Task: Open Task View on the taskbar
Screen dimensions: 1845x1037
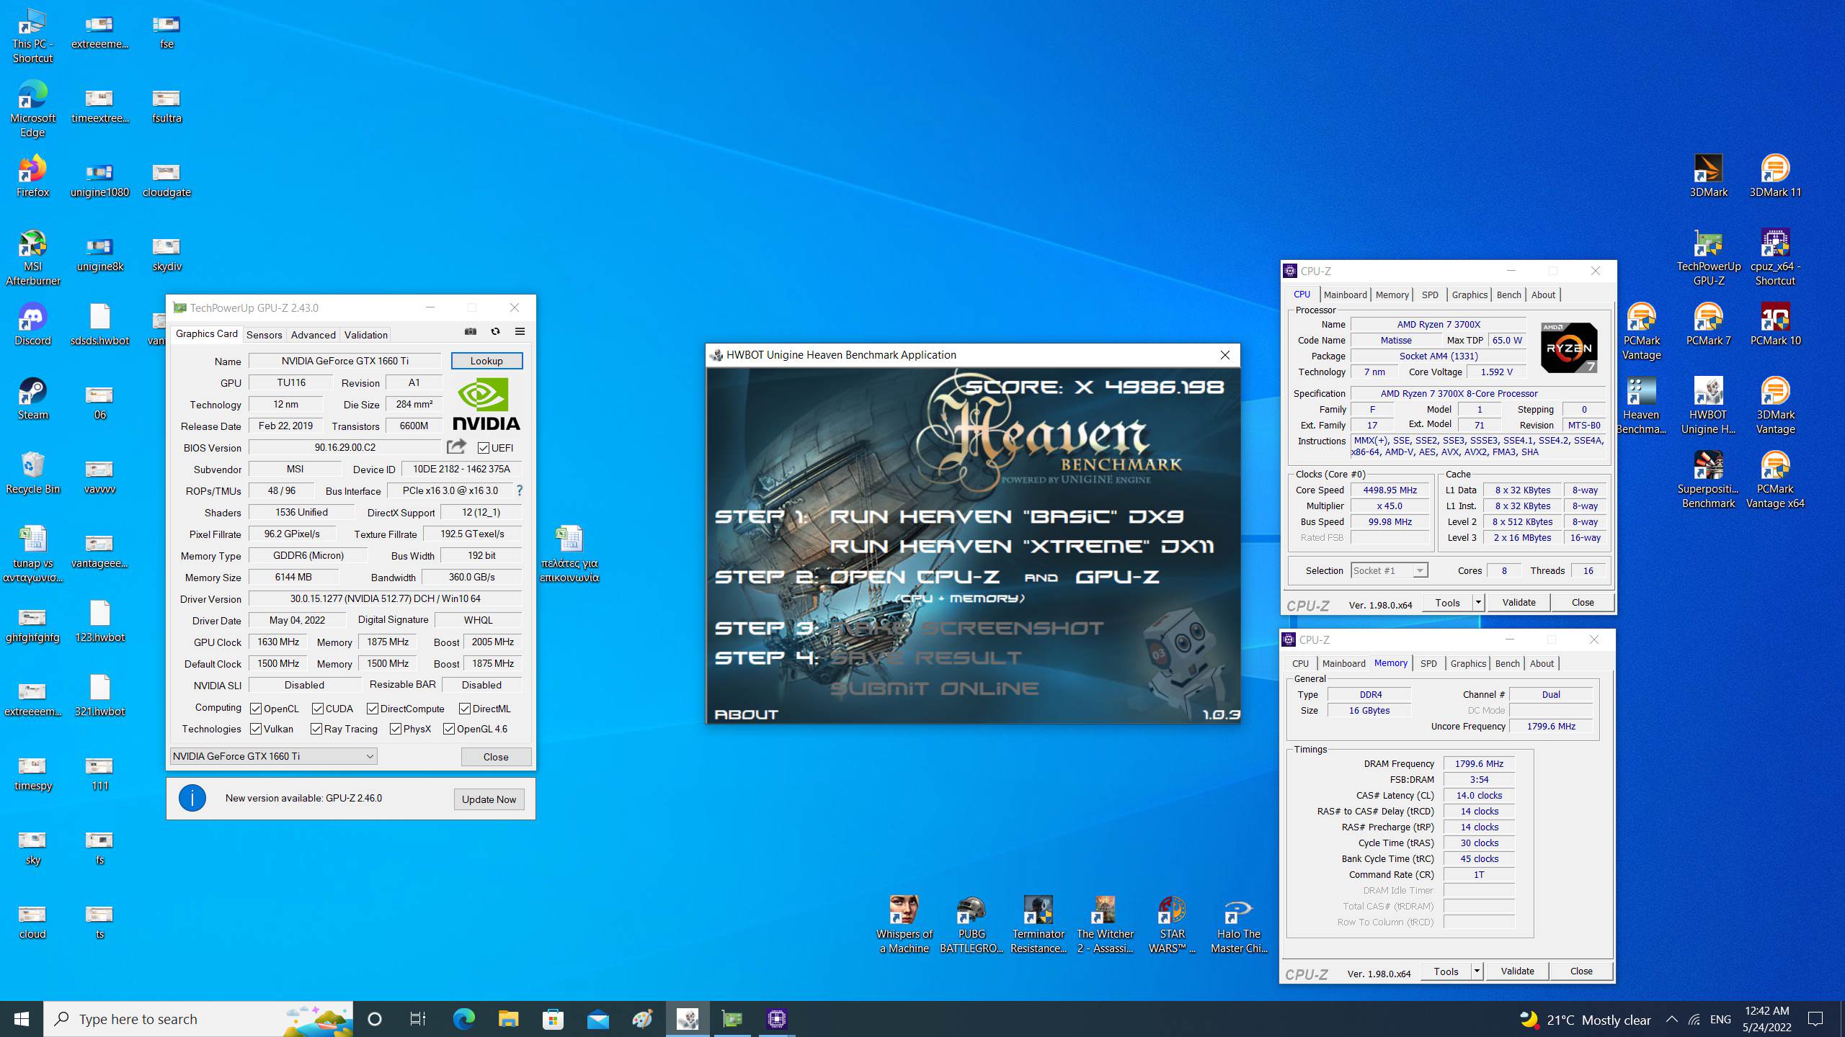Action: click(418, 1019)
